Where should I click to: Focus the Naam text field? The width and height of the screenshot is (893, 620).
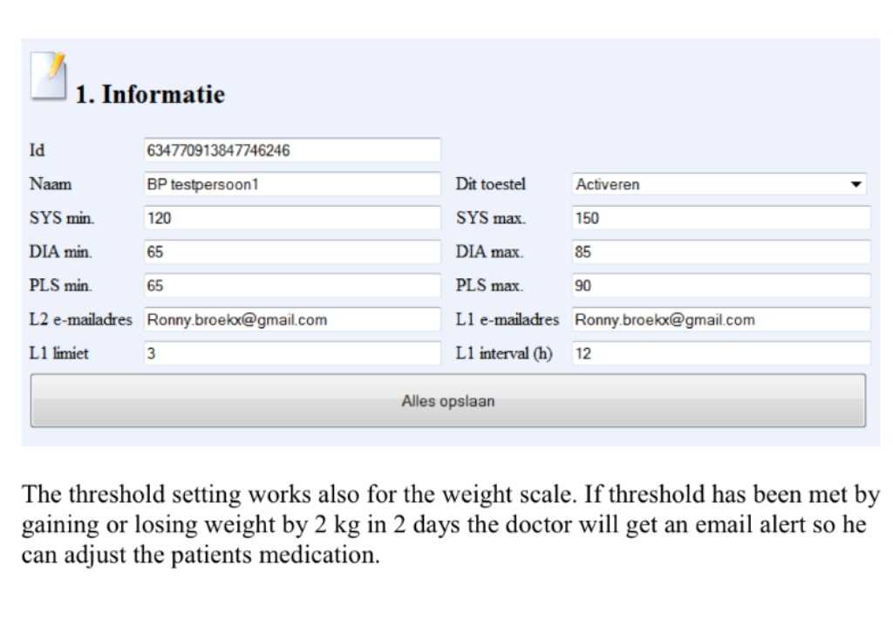pyautogui.click(x=292, y=185)
